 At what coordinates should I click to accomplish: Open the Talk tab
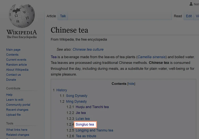[x=63, y=16]
